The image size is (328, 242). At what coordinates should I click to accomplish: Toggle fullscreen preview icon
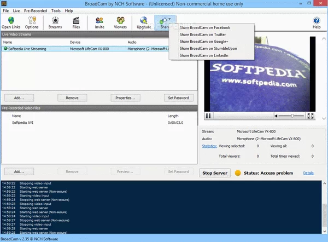point(311,116)
